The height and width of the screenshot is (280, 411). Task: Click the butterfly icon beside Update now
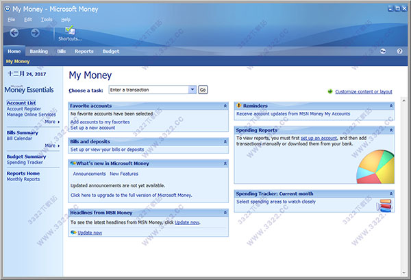73,233
